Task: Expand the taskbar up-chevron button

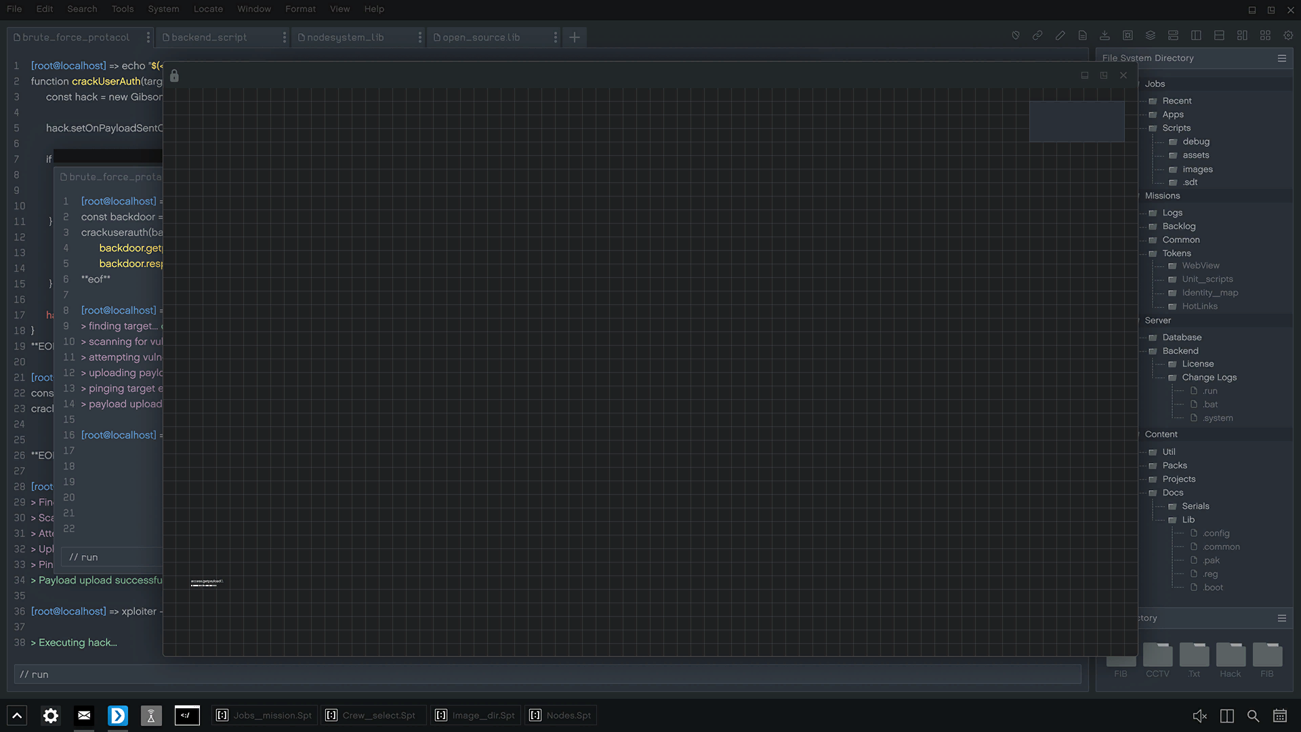Action: pos(17,715)
